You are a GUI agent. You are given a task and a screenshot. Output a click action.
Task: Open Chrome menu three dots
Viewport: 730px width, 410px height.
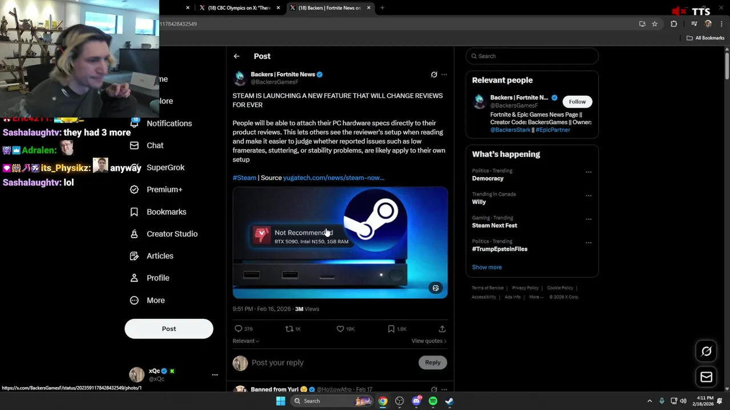click(721, 24)
